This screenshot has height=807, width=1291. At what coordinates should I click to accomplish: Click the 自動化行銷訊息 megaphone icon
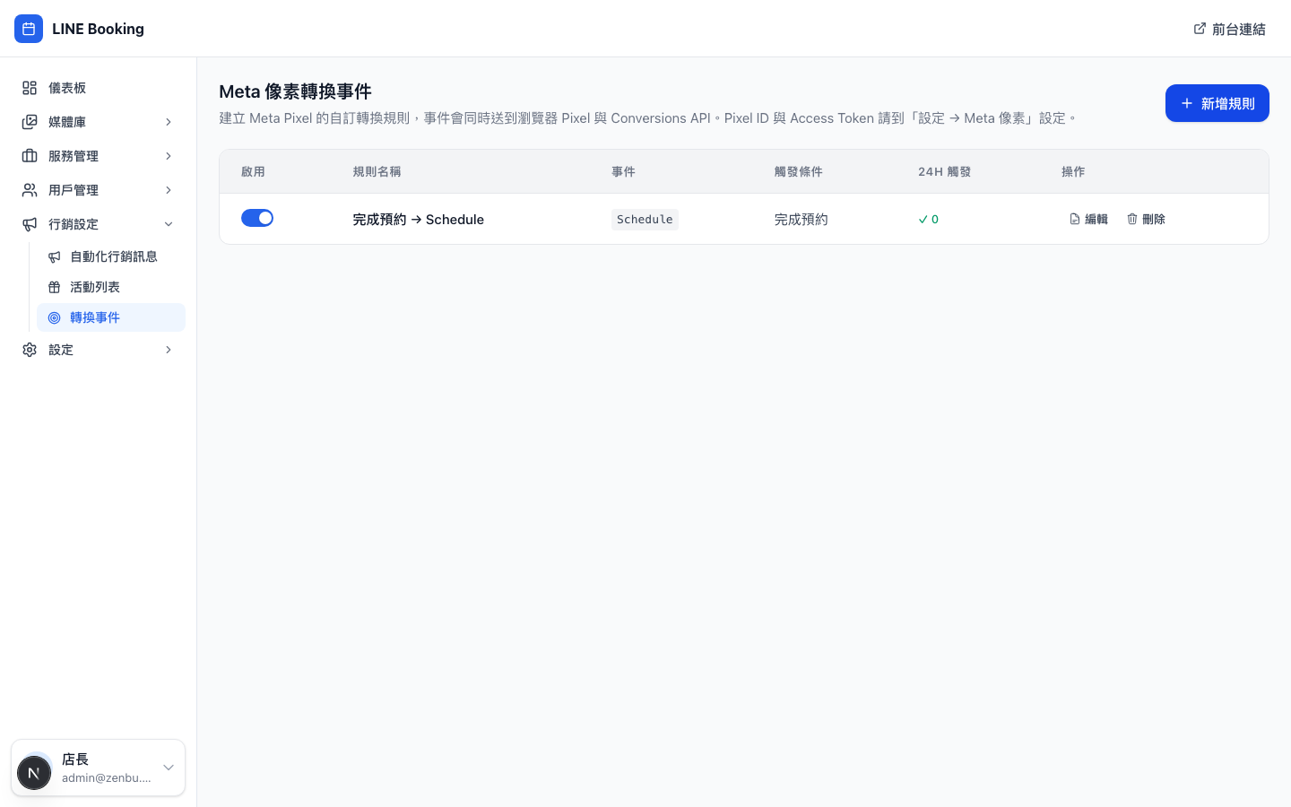point(55,256)
